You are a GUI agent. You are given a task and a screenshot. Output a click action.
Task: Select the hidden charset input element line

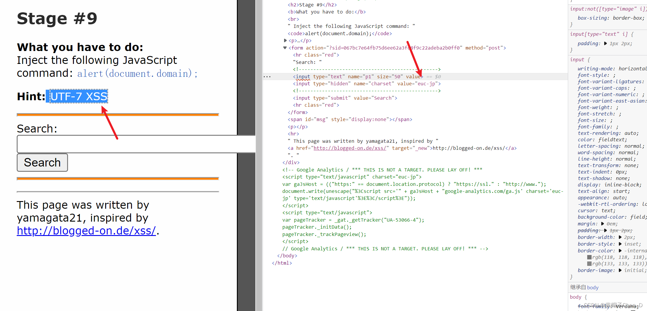click(x=366, y=84)
